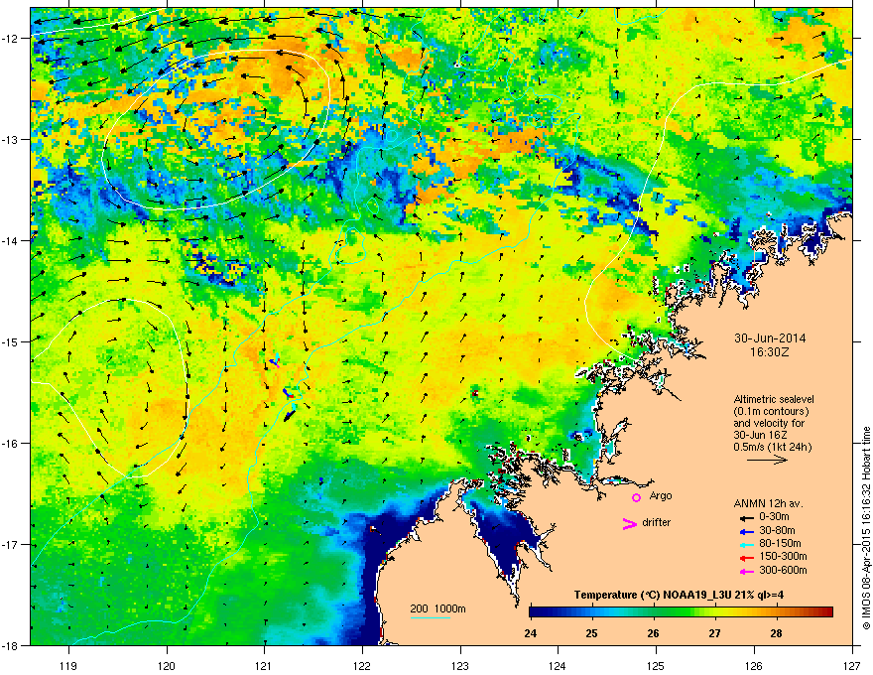Select the red 150-300m arrow in legend
Viewport: 873px width, 675px height.
coord(746,557)
